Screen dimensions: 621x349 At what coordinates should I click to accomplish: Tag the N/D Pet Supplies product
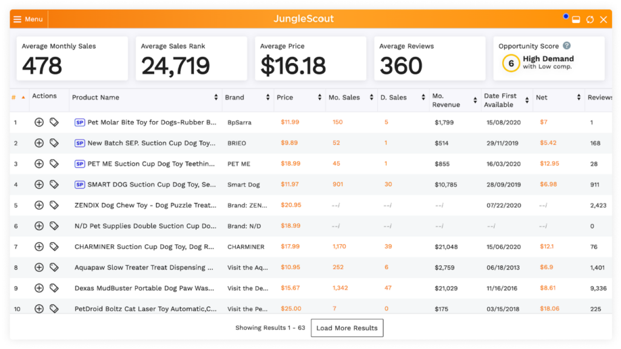54,226
